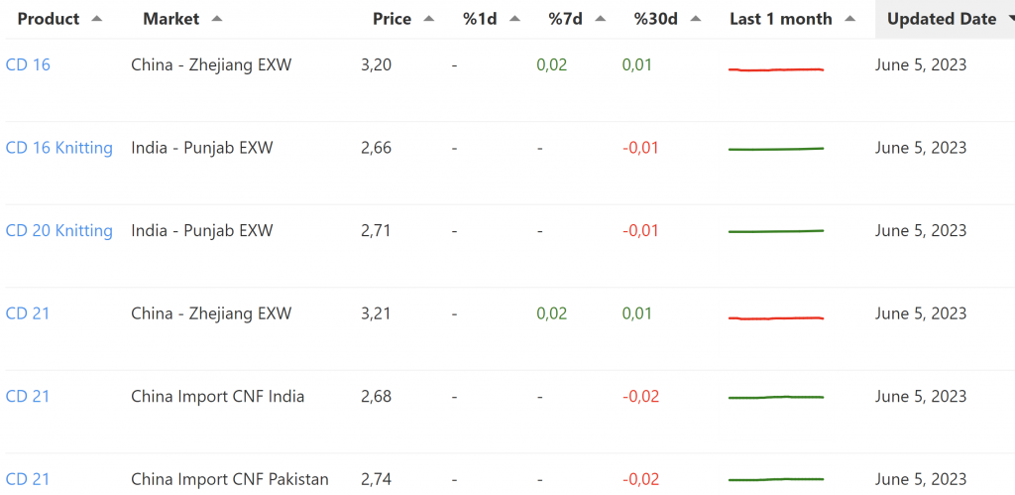Click the red trend sparkline in CD 16 row
The width and height of the screenshot is (1015, 495).
coord(776,69)
